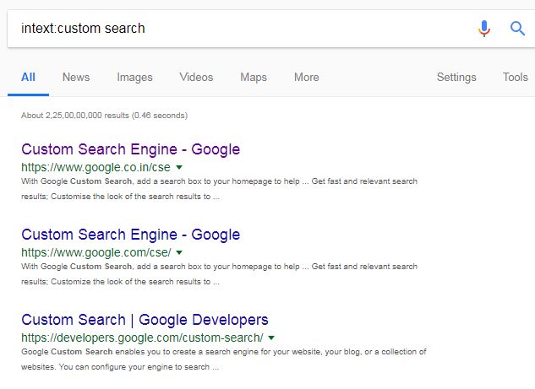Open the Videos results tab
The image size is (535, 389).
coord(196,77)
